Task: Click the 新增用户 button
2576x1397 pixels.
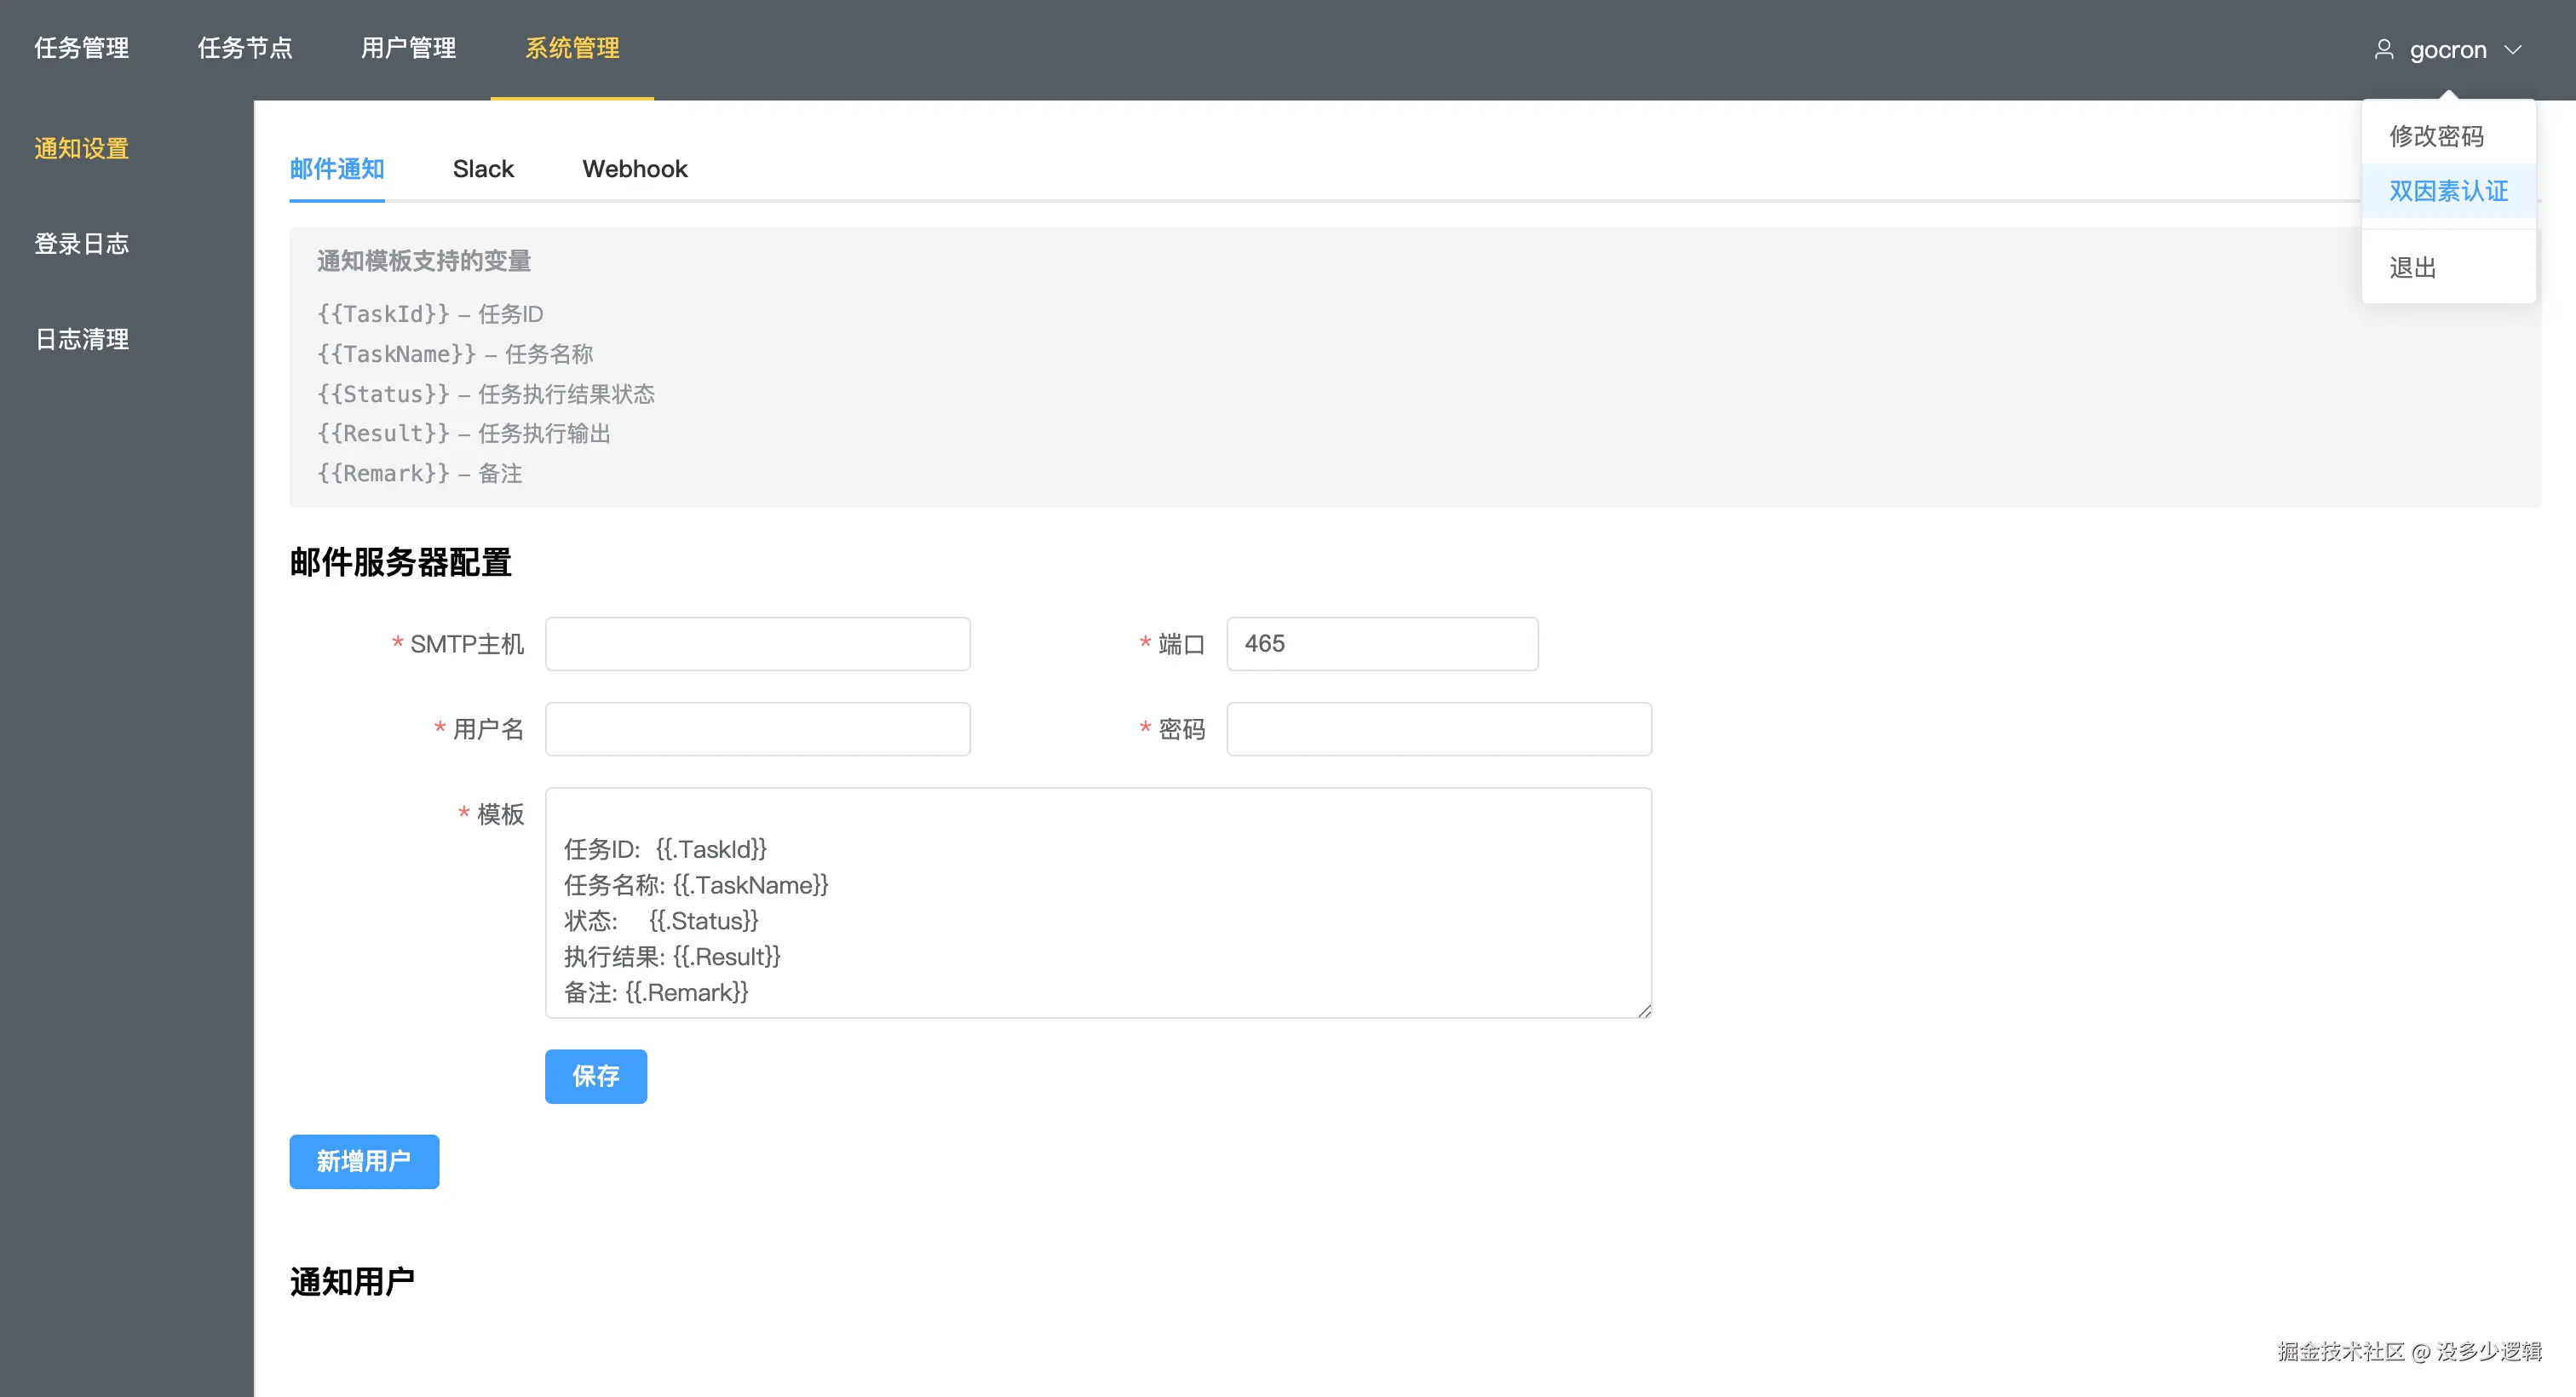Action: 364,1161
